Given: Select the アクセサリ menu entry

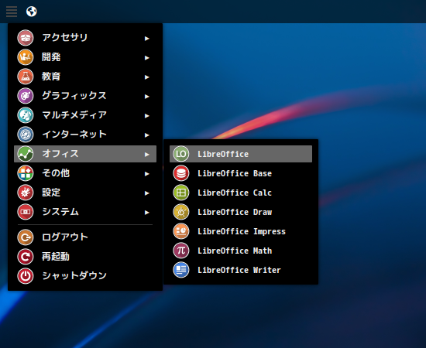Looking at the screenshot, I should coord(85,38).
